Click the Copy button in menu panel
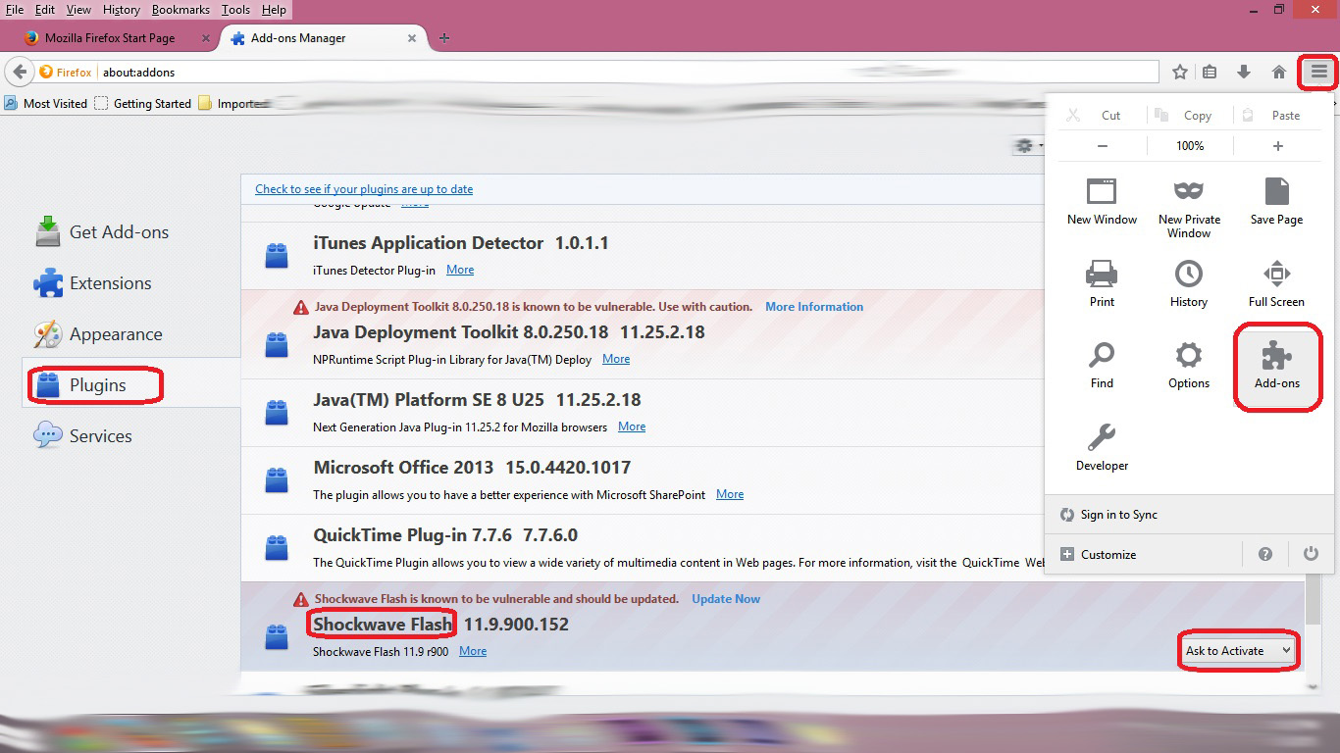The width and height of the screenshot is (1340, 753). pos(1190,115)
